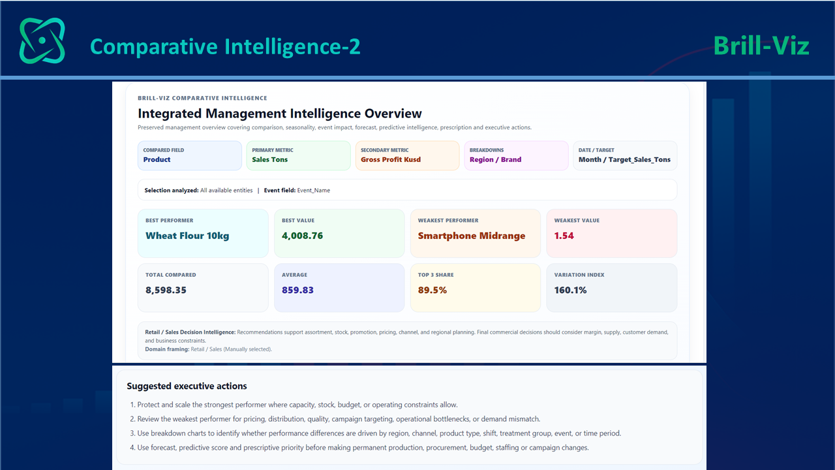Click the Comparative Intelligence-2 slide title

[225, 46]
